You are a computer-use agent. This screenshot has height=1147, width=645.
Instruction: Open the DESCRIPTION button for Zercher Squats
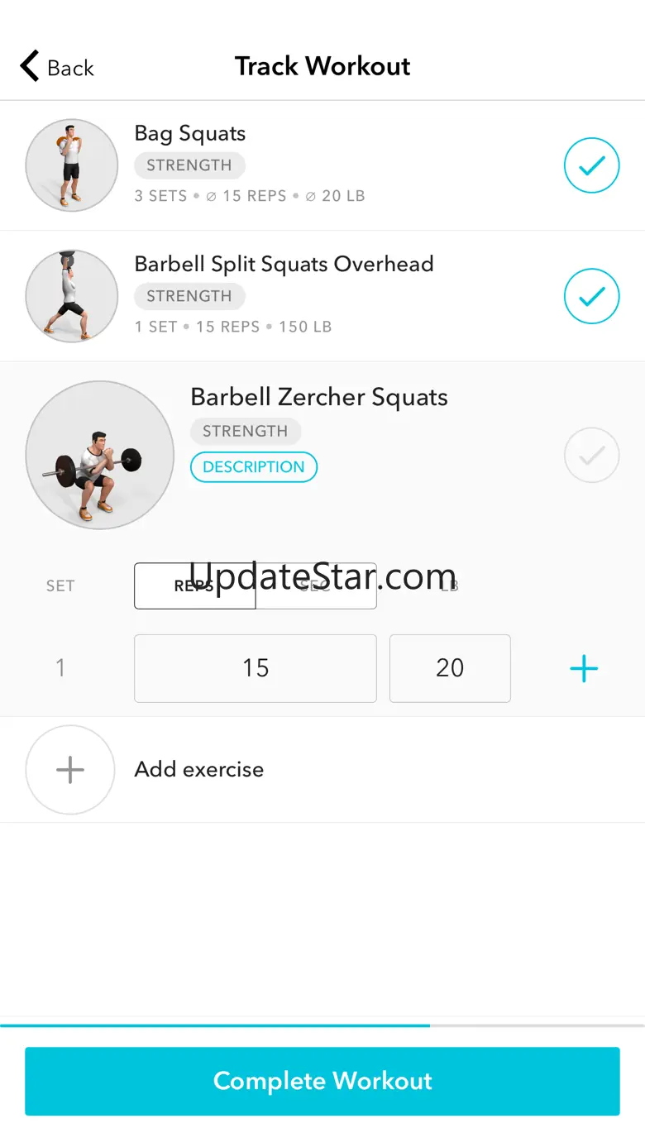point(254,466)
